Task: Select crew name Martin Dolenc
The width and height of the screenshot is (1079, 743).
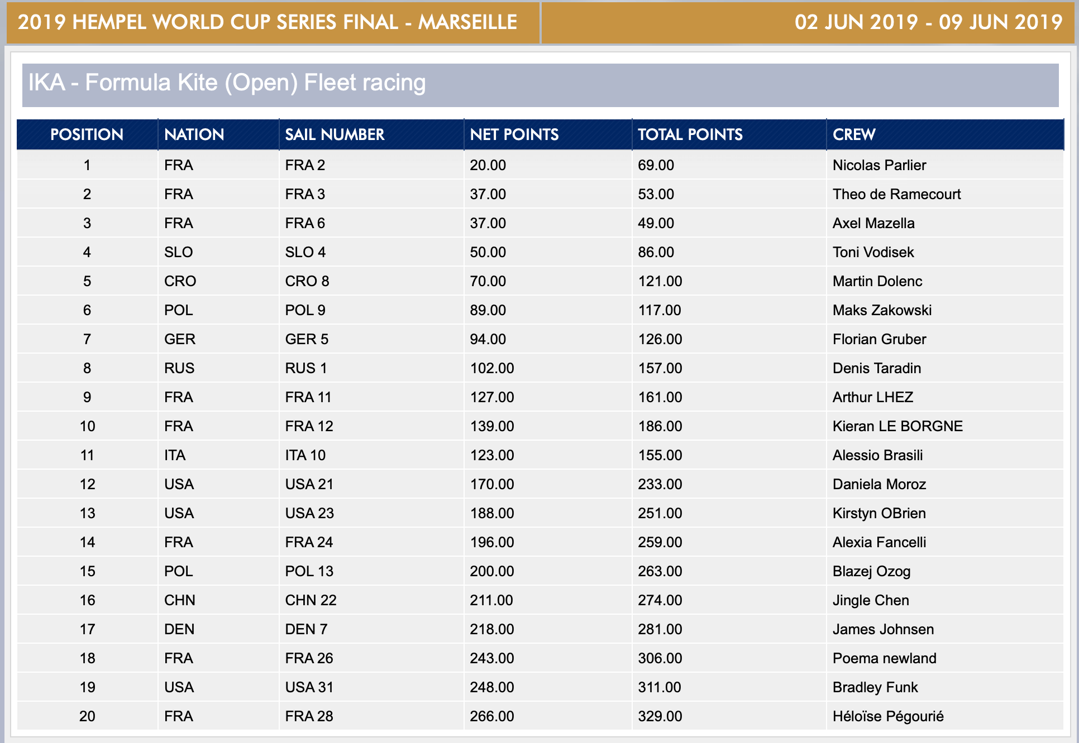Action: 877,281
